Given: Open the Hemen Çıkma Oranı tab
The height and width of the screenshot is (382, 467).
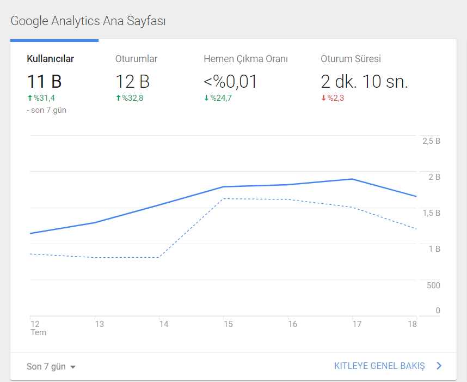Looking at the screenshot, I should tap(245, 81).
